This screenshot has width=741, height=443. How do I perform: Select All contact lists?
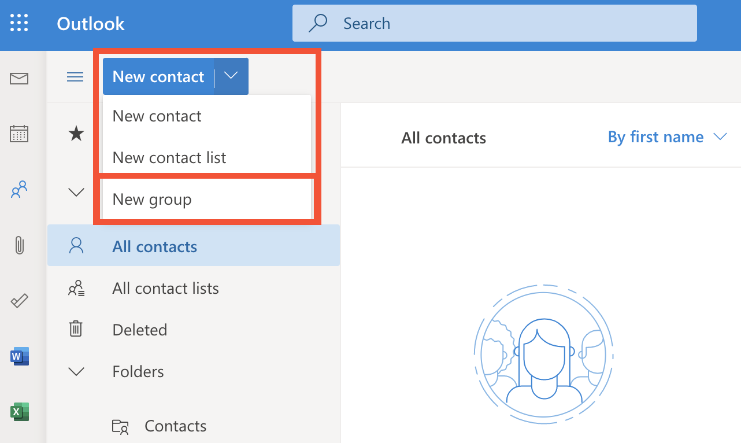tap(165, 288)
